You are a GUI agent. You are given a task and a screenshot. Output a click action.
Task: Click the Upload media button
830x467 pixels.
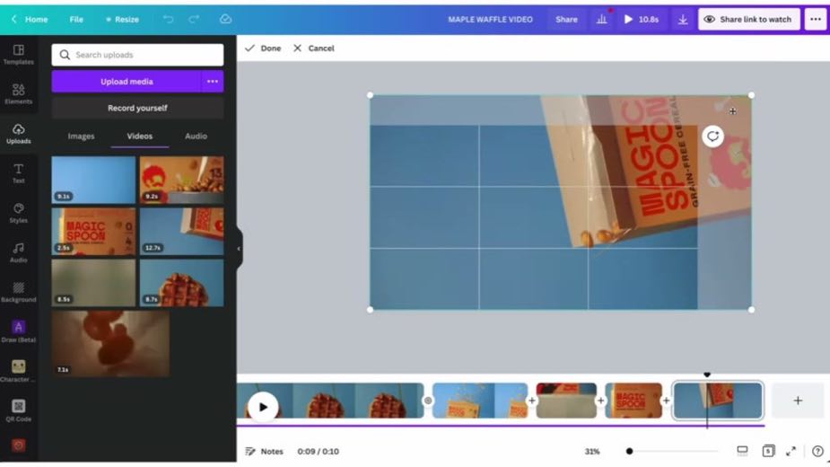(127, 82)
